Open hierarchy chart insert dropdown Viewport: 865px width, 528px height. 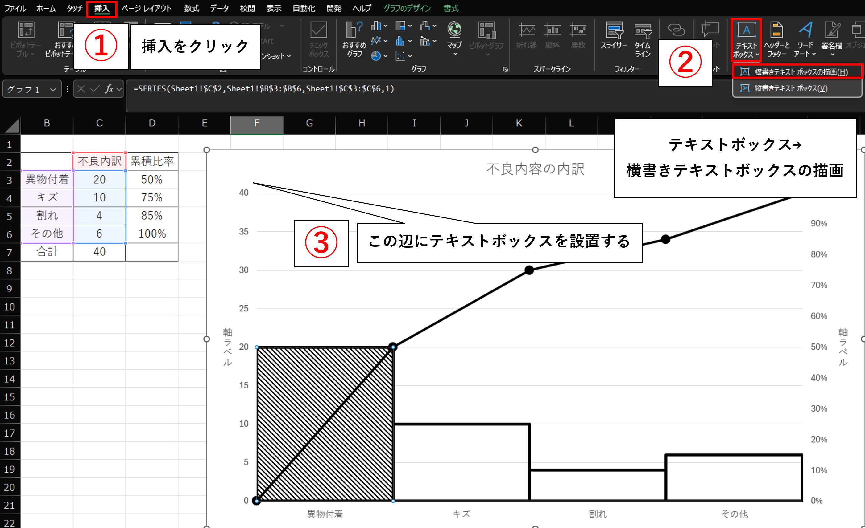pos(404,26)
